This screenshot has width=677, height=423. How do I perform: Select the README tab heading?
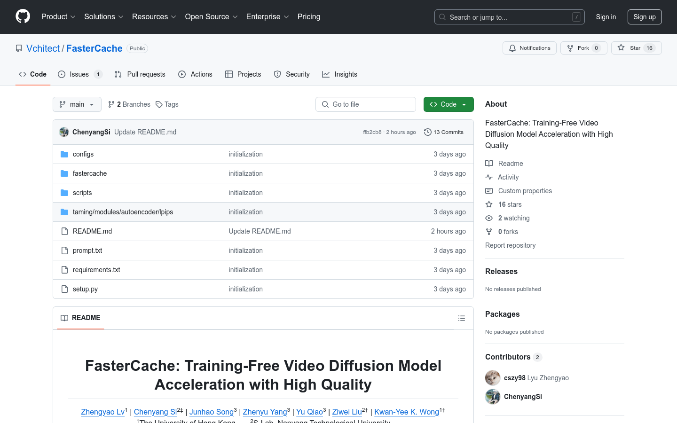pos(80,318)
